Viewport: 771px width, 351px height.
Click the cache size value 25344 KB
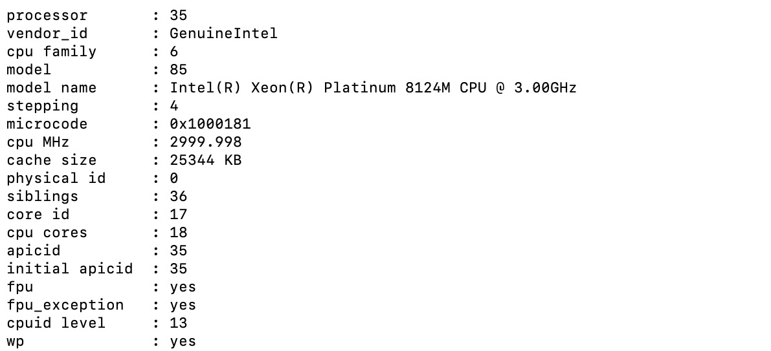pos(206,160)
